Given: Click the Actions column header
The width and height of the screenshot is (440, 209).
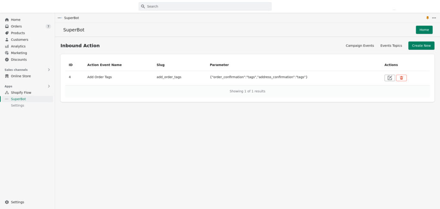Looking at the screenshot, I should (391, 65).
